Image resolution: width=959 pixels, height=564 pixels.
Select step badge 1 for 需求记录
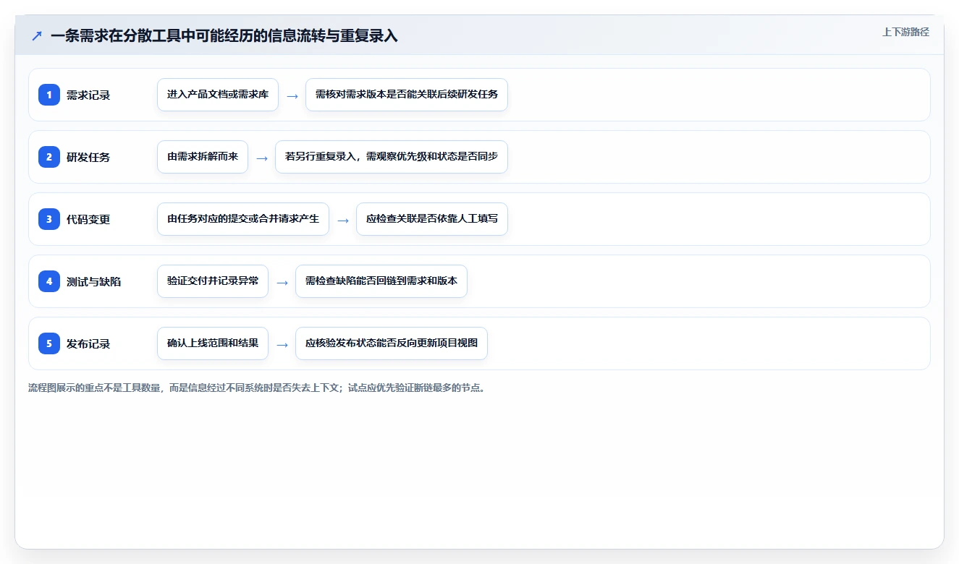49,95
